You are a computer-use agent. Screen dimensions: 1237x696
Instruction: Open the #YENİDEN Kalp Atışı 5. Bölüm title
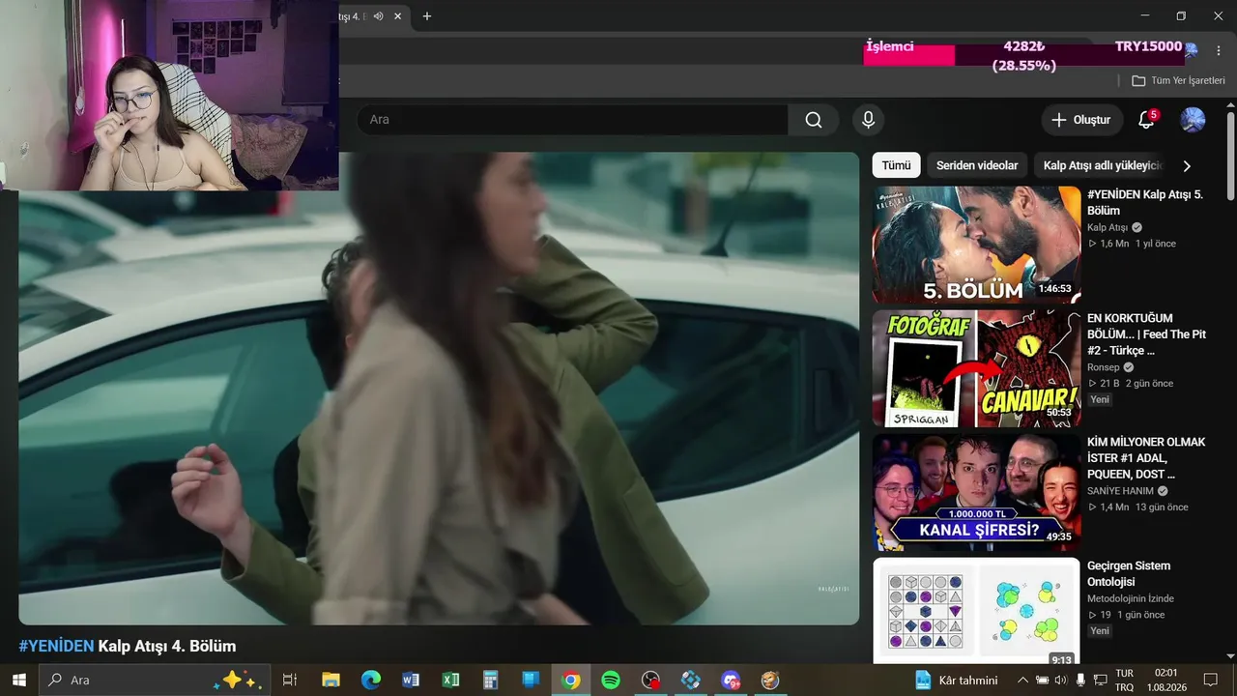pyautogui.click(x=1145, y=202)
